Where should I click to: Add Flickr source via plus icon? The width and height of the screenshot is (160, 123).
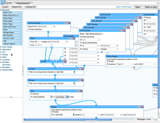(x=20, y=30)
